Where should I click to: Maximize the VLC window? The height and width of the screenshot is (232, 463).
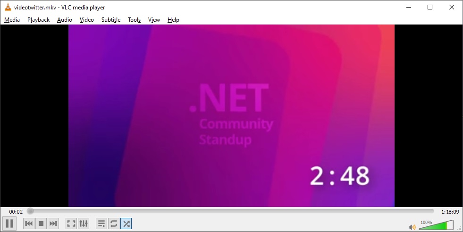[430, 8]
